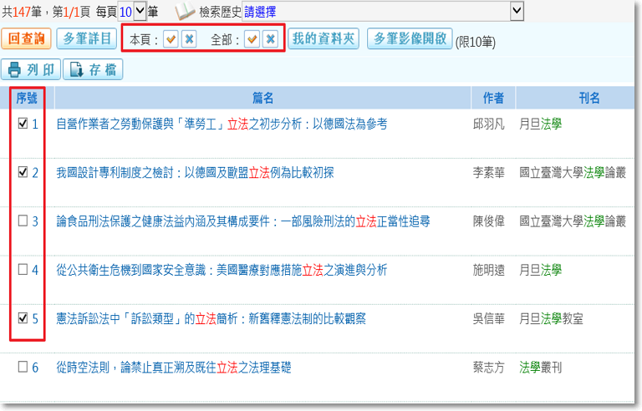Screen dimensions: 642x411
Task: Click the 存檔 save button
Action: point(93,69)
